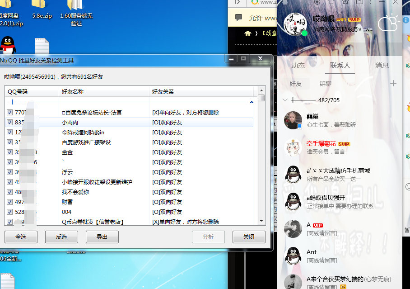Viewport: 410px width, 289px height.
Task: Click the VIP badge beside contact A
Action: click(318, 225)
